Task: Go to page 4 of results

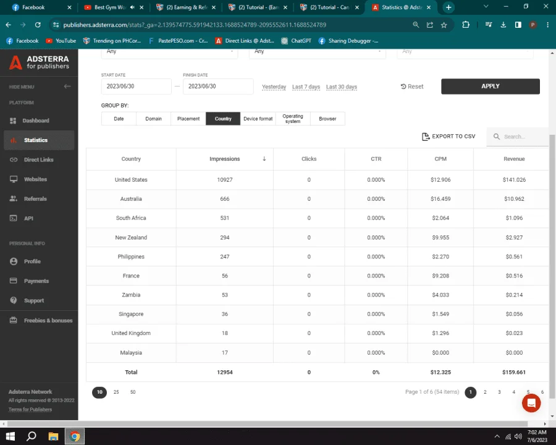Action: pos(513,392)
